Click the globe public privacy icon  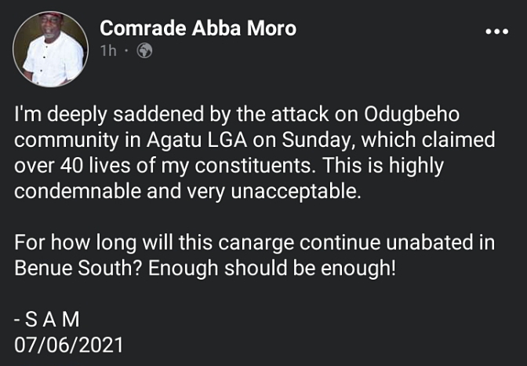click(x=144, y=52)
